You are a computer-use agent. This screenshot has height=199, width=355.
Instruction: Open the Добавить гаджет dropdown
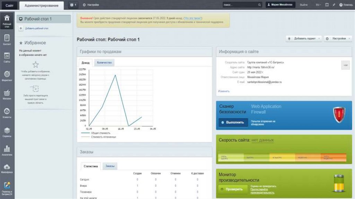[304, 39]
